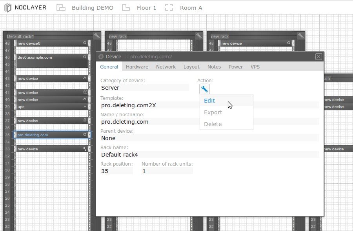Click the dialog title pro.deleting.com2
The image size is (353, 231).
coord(151,57)
